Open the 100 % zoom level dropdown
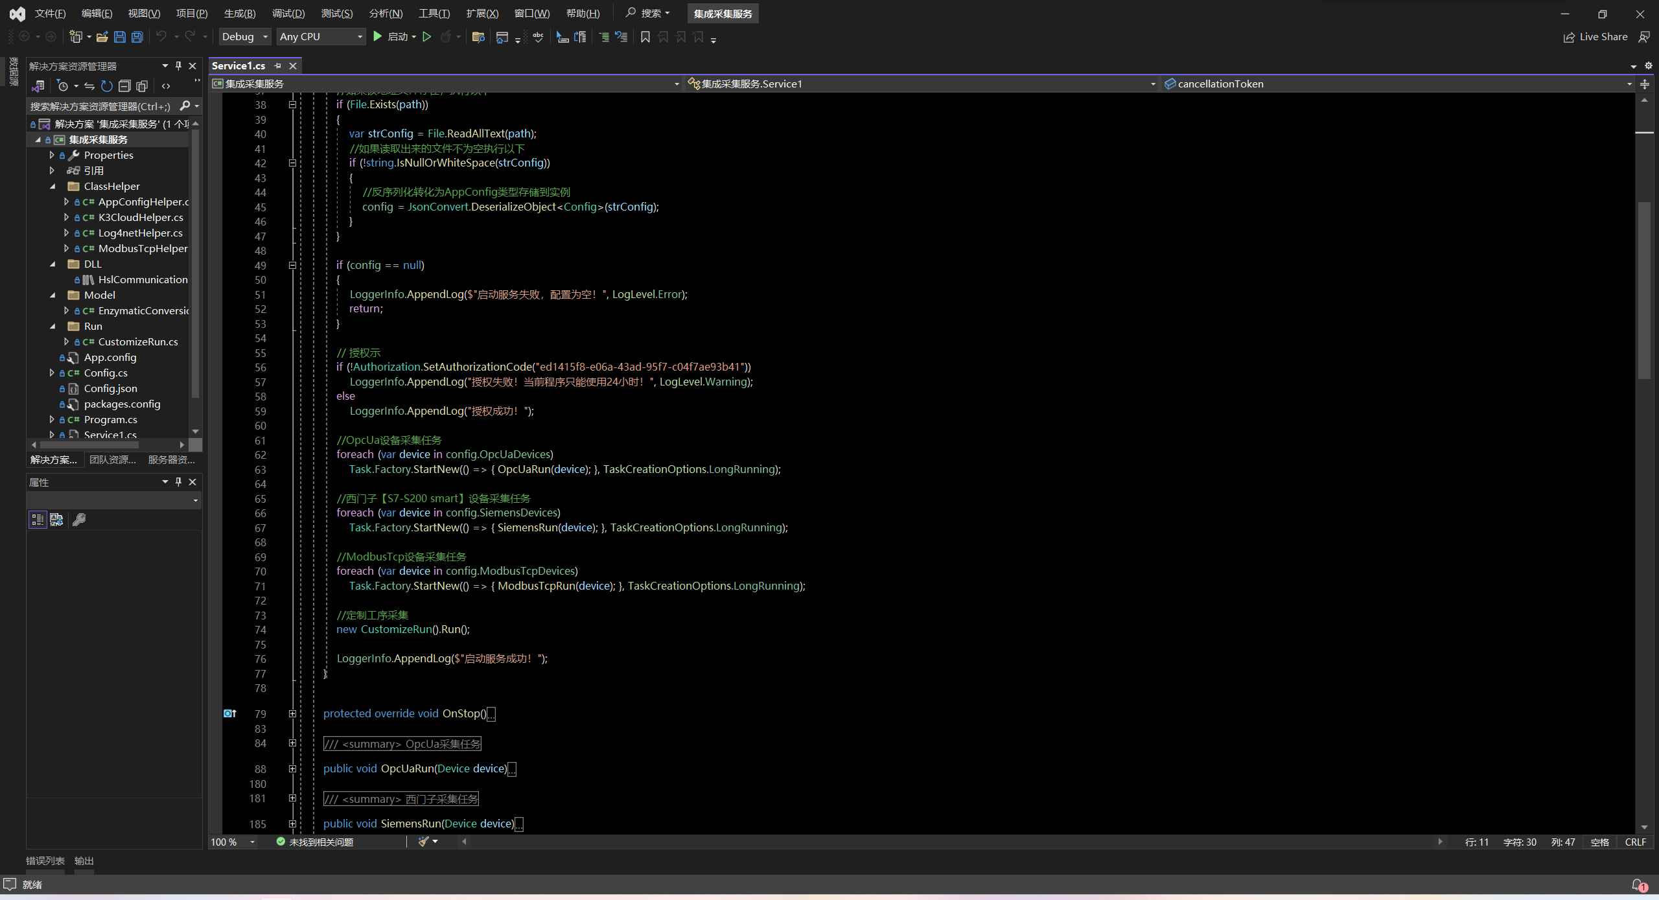1659x900 pixels. pos(233,842)
